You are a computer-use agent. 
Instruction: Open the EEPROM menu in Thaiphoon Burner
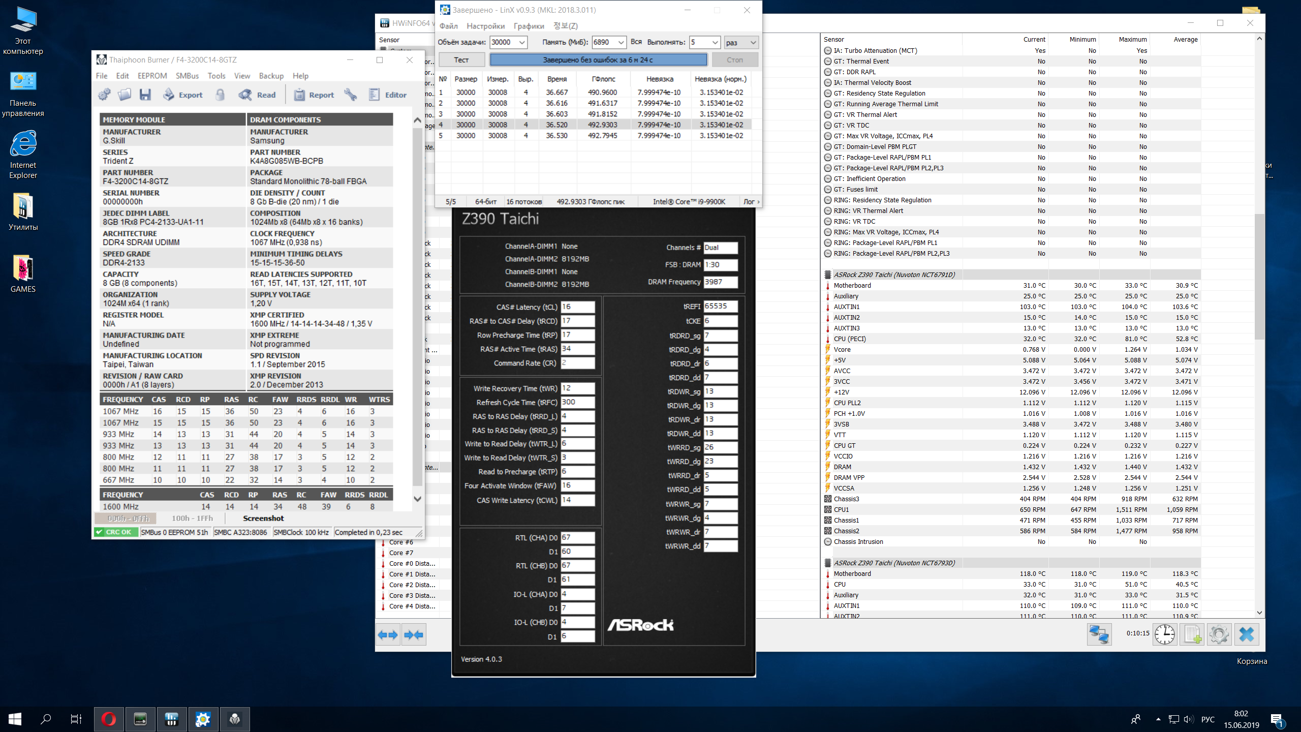pyautogui.click(x=152, y=76)
